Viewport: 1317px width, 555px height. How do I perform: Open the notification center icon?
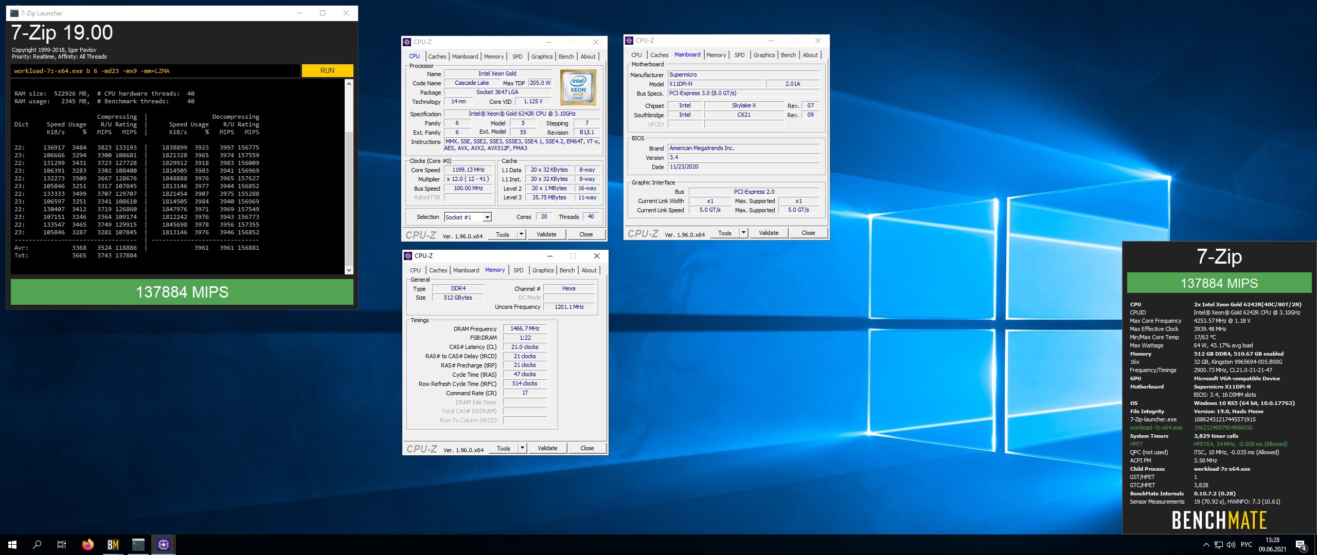(x=1301, y=545)
